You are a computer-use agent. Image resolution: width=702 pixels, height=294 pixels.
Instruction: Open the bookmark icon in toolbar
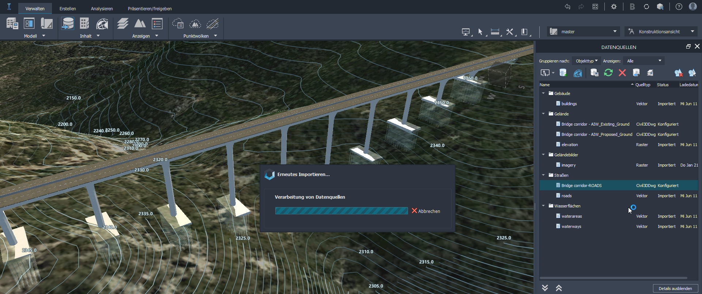[524, 32]
